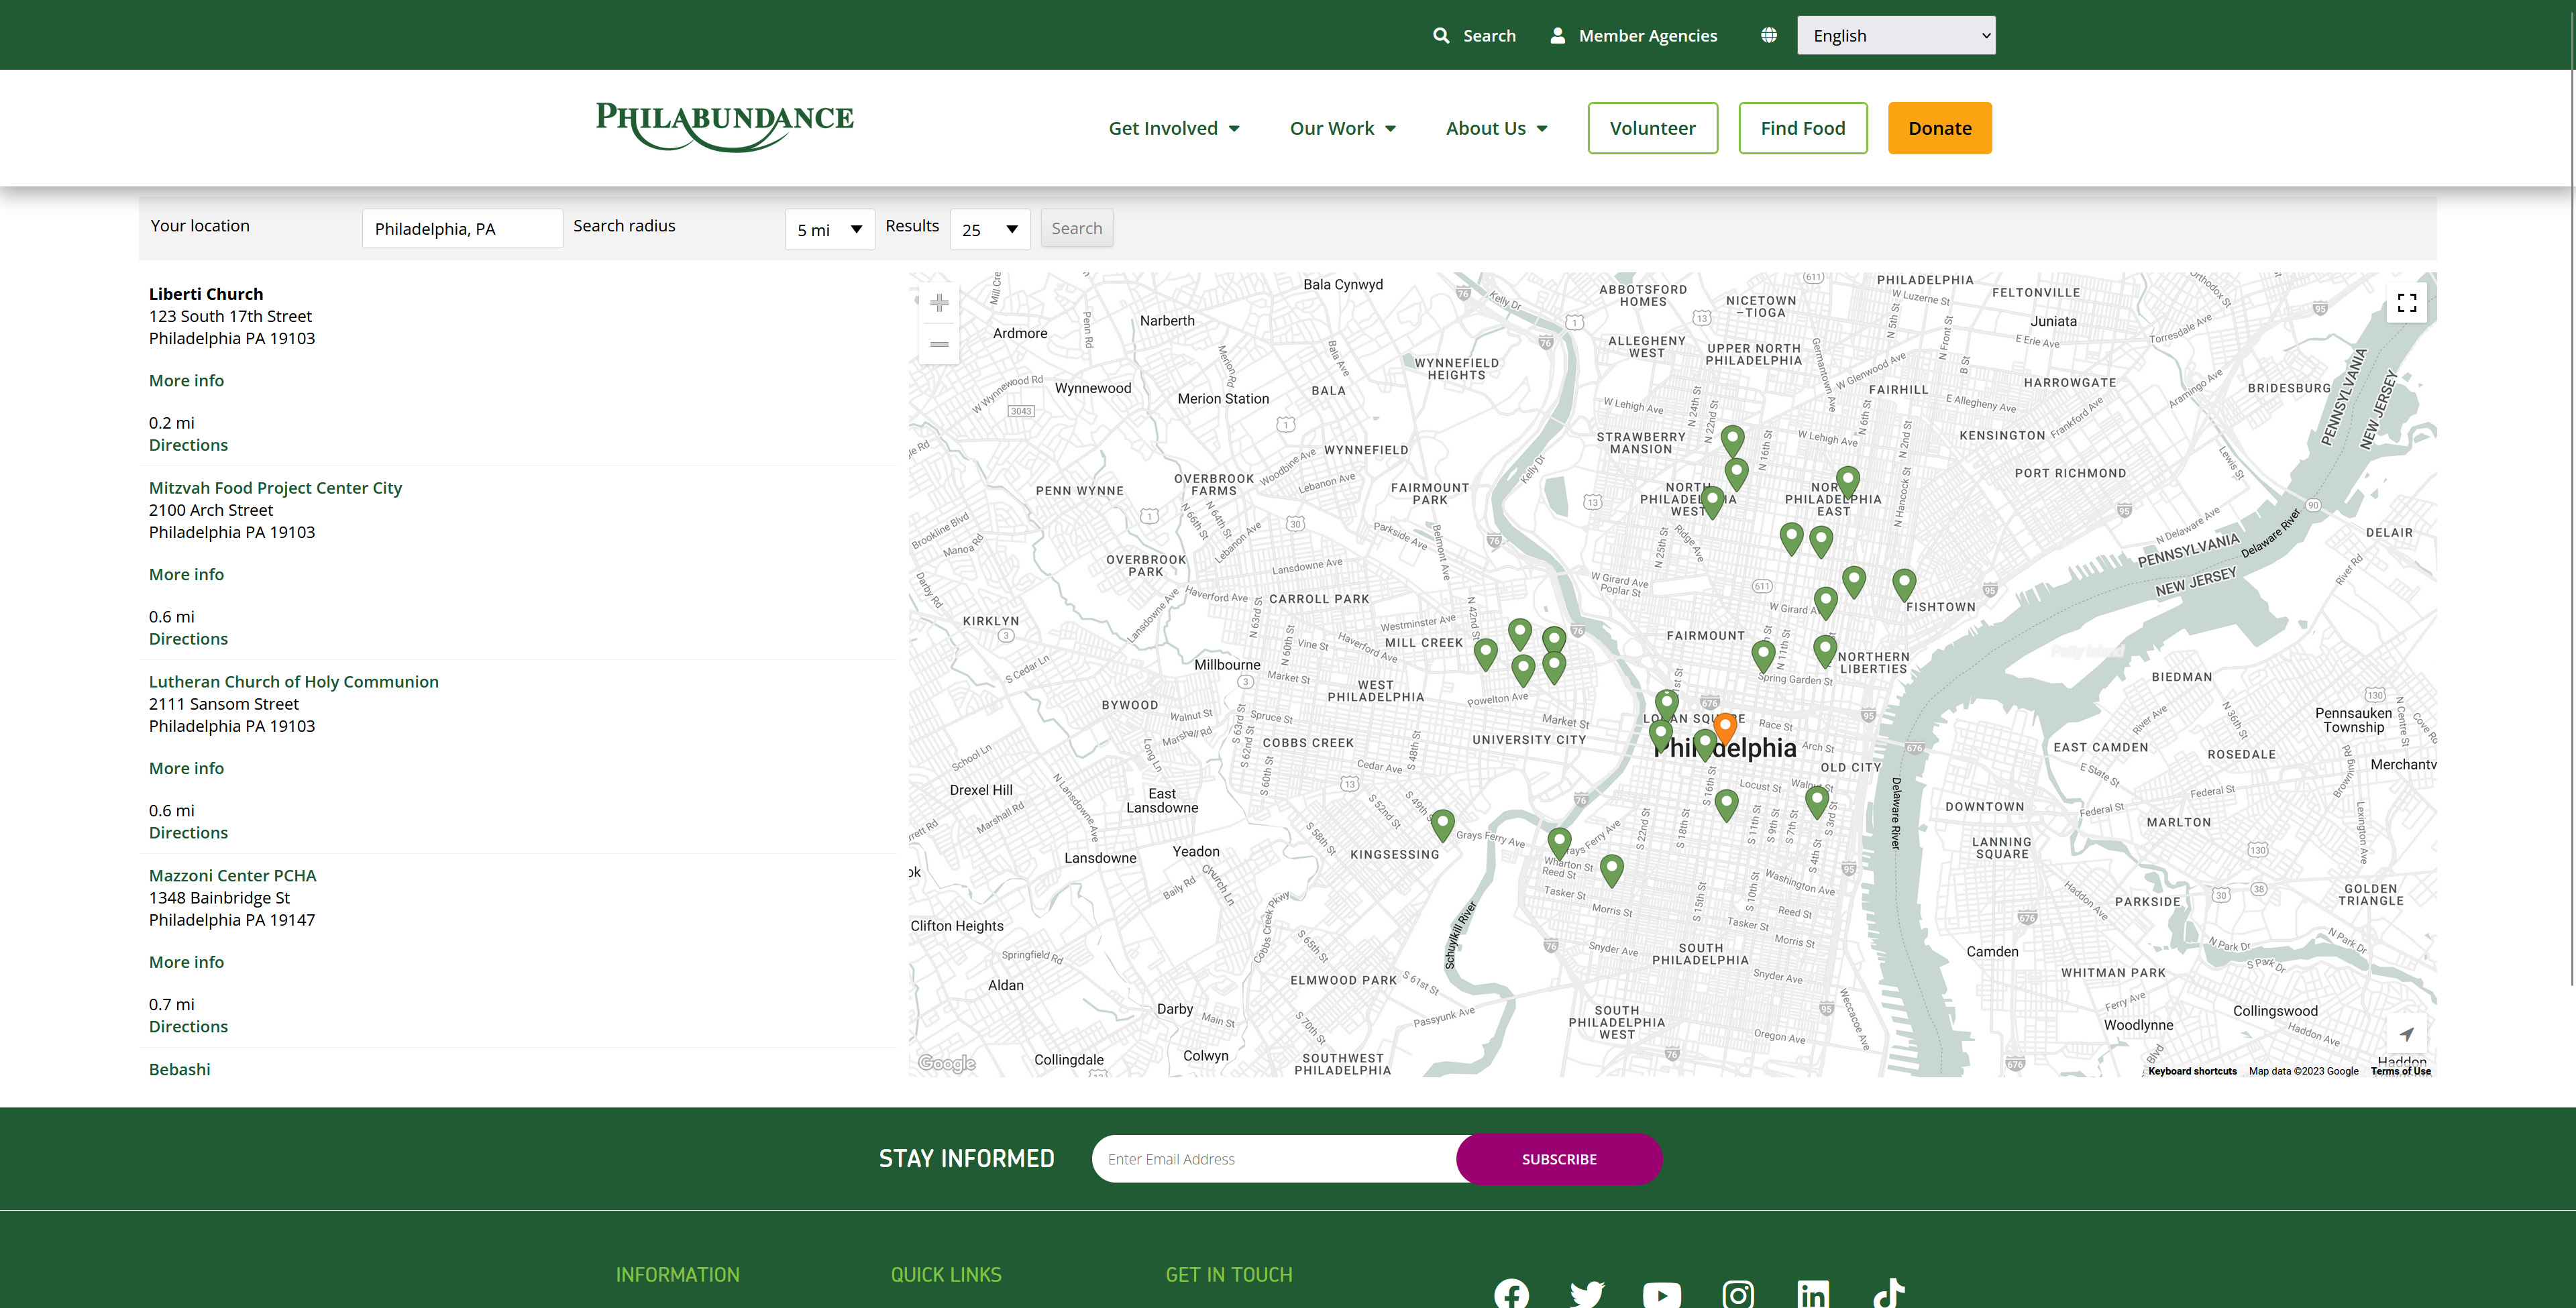The width and height of the screenshot is (2576, 1308).
Task: Click the Your location input field
Action: 462,228
